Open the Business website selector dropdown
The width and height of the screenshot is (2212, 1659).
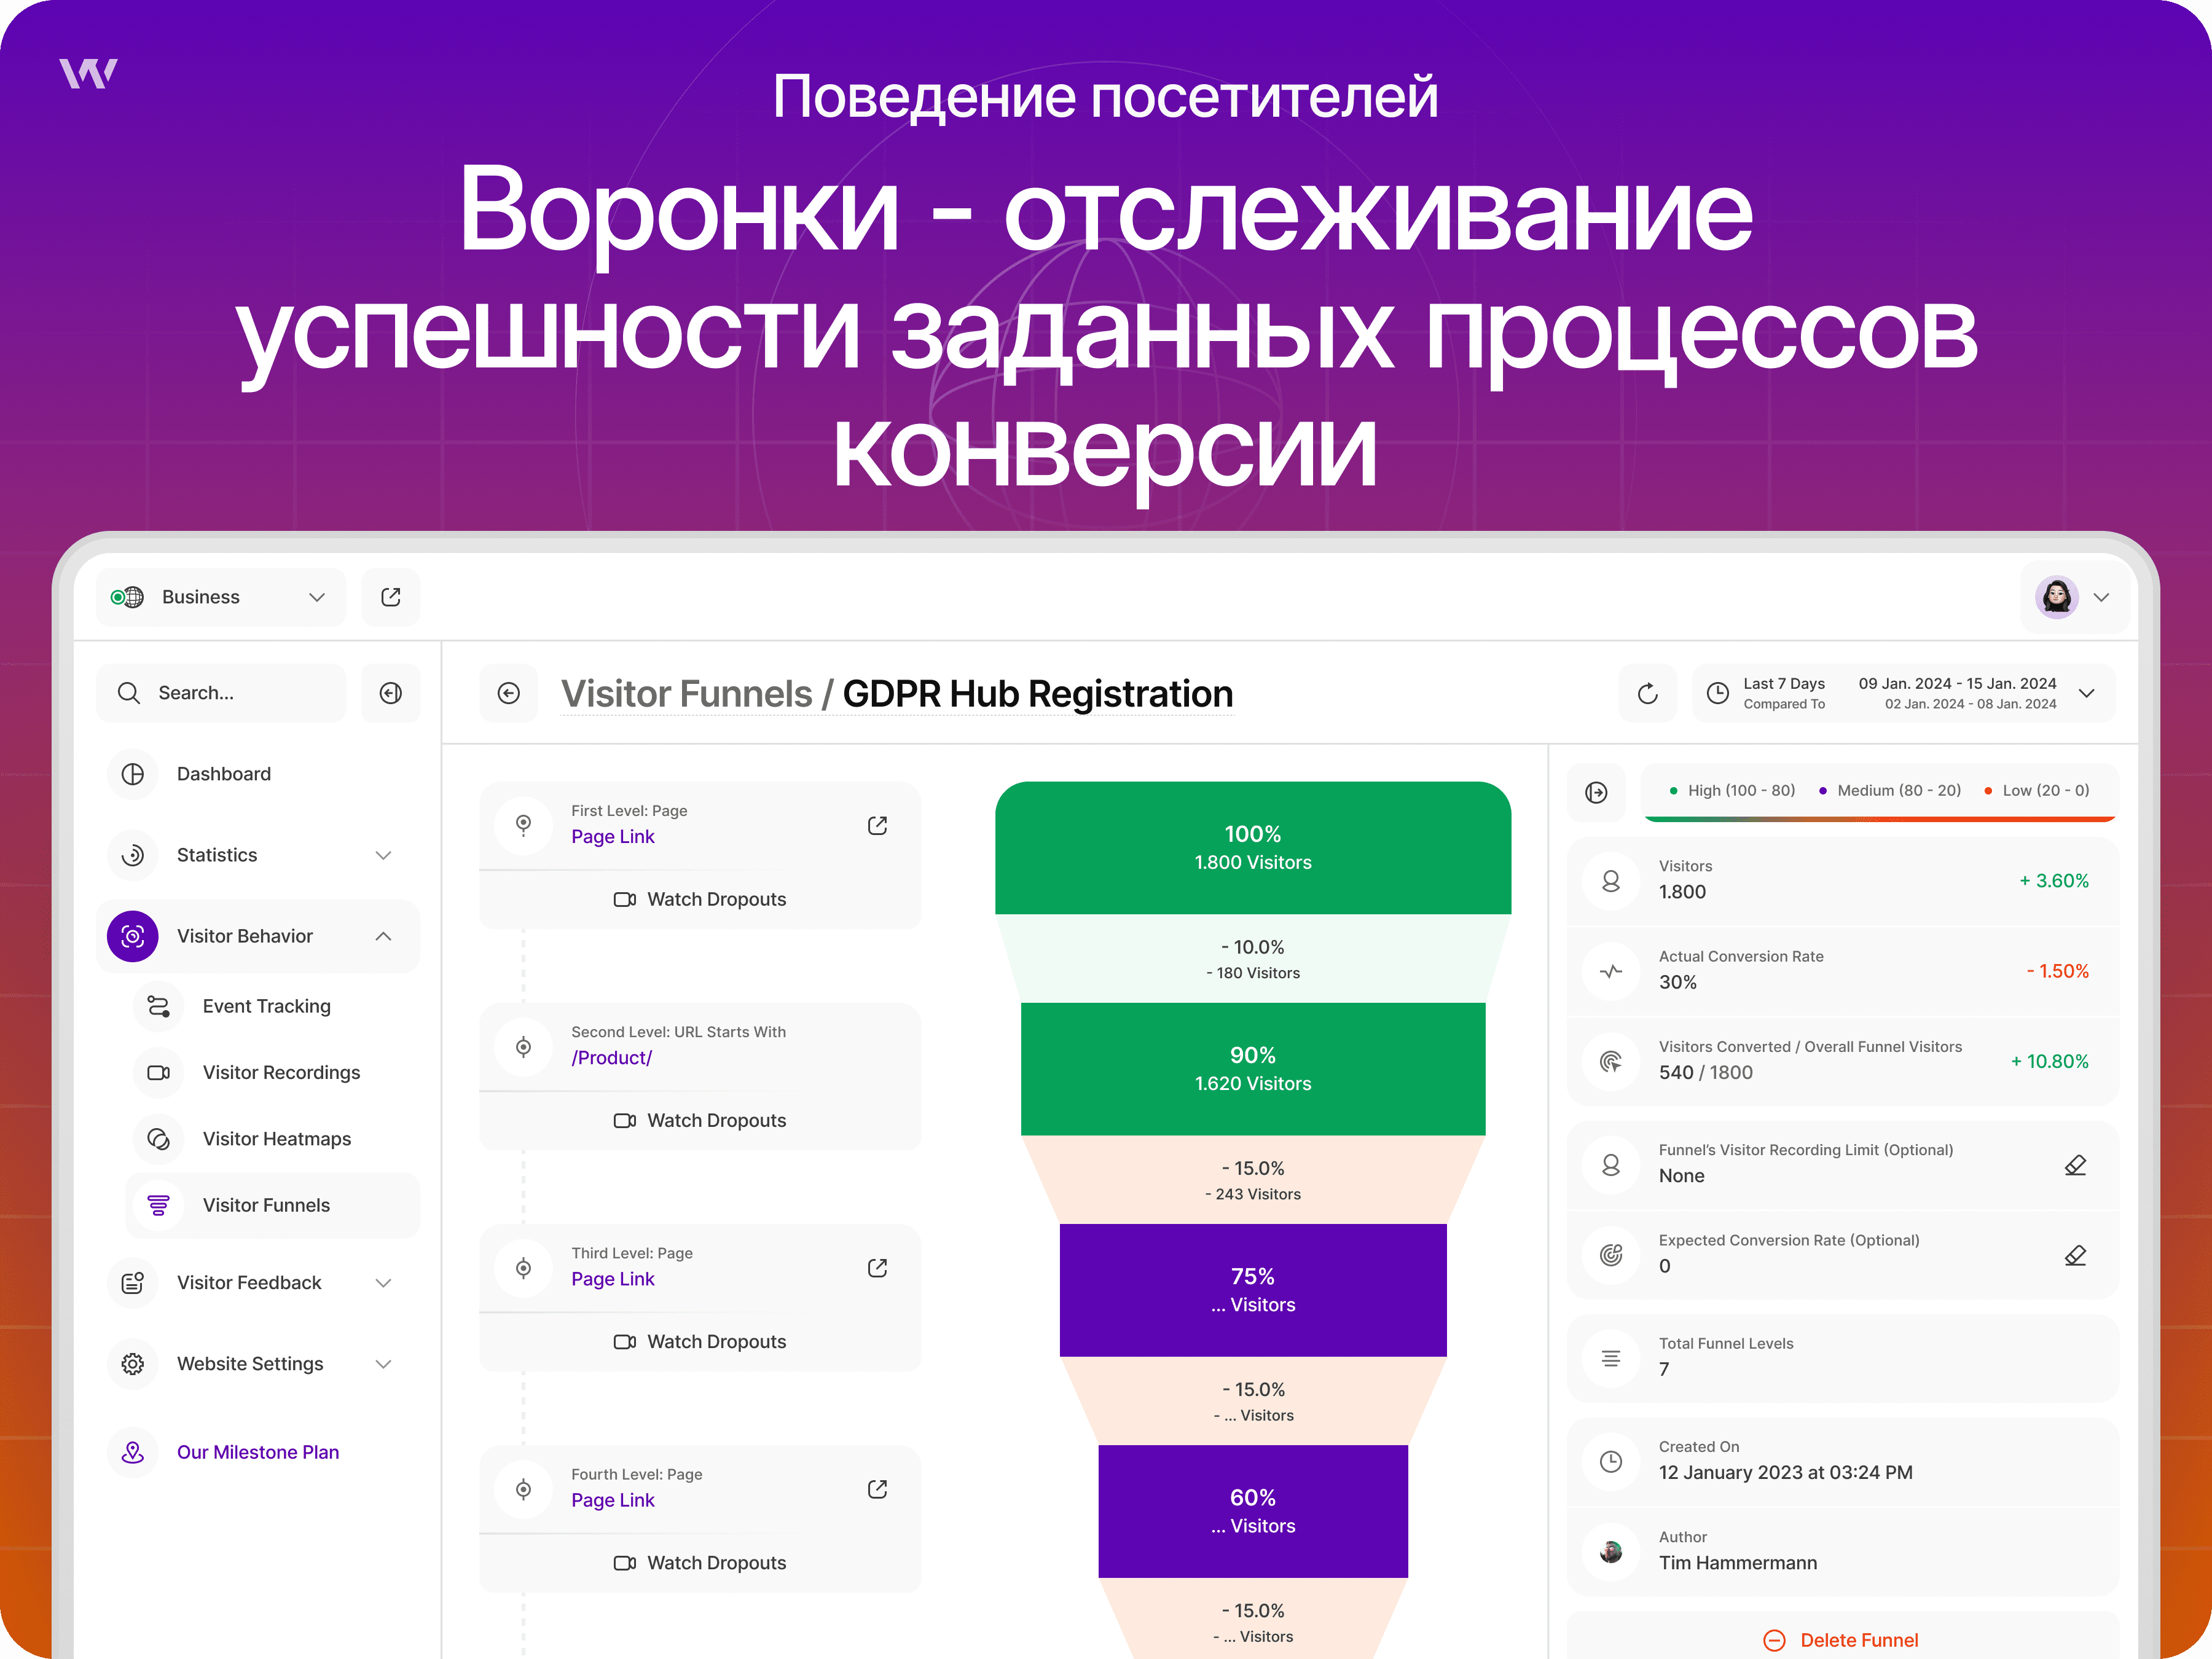pos(221,597)
